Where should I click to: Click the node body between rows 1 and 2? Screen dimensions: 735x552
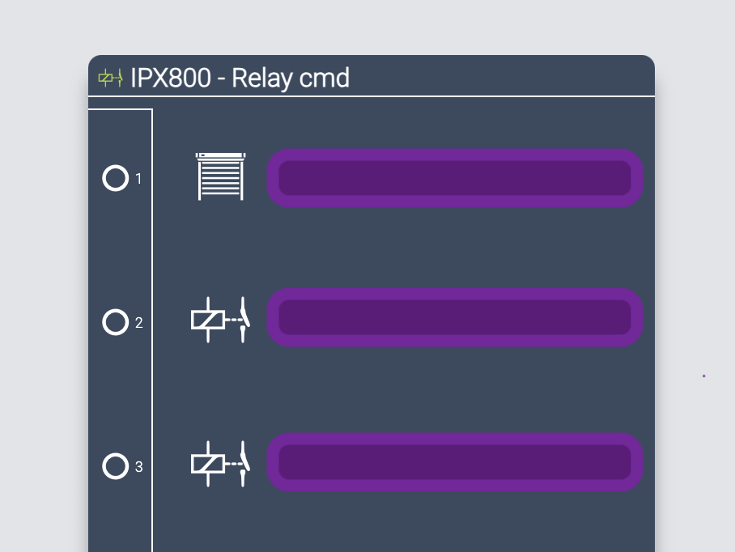point(403,248)
